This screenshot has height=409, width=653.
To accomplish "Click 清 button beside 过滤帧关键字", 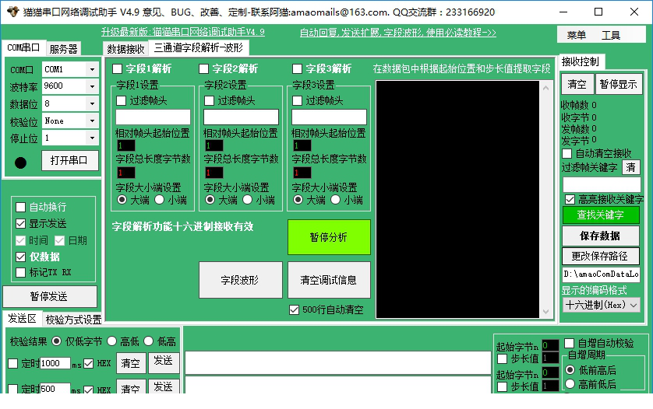I will coord(631,167).
